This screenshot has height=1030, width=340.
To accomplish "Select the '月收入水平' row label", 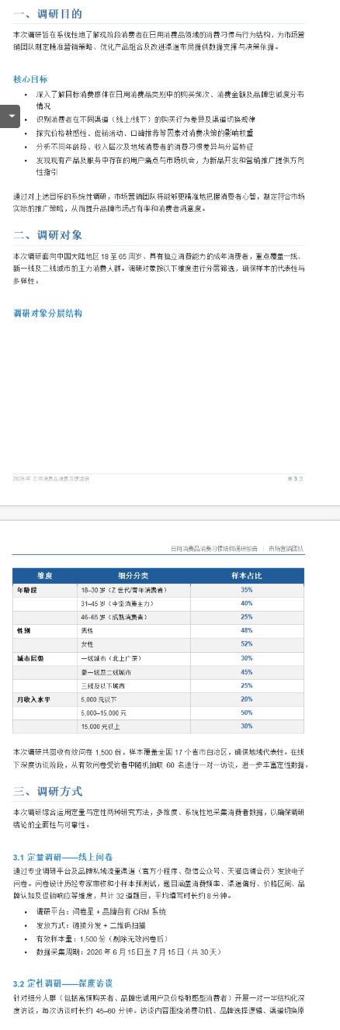I will click(33, 699).
